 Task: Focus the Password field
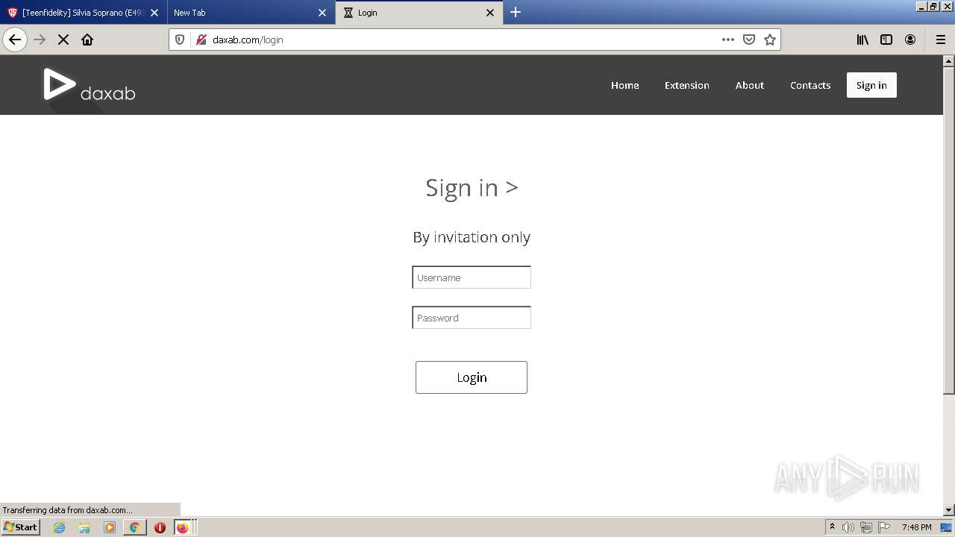point(472,318)
